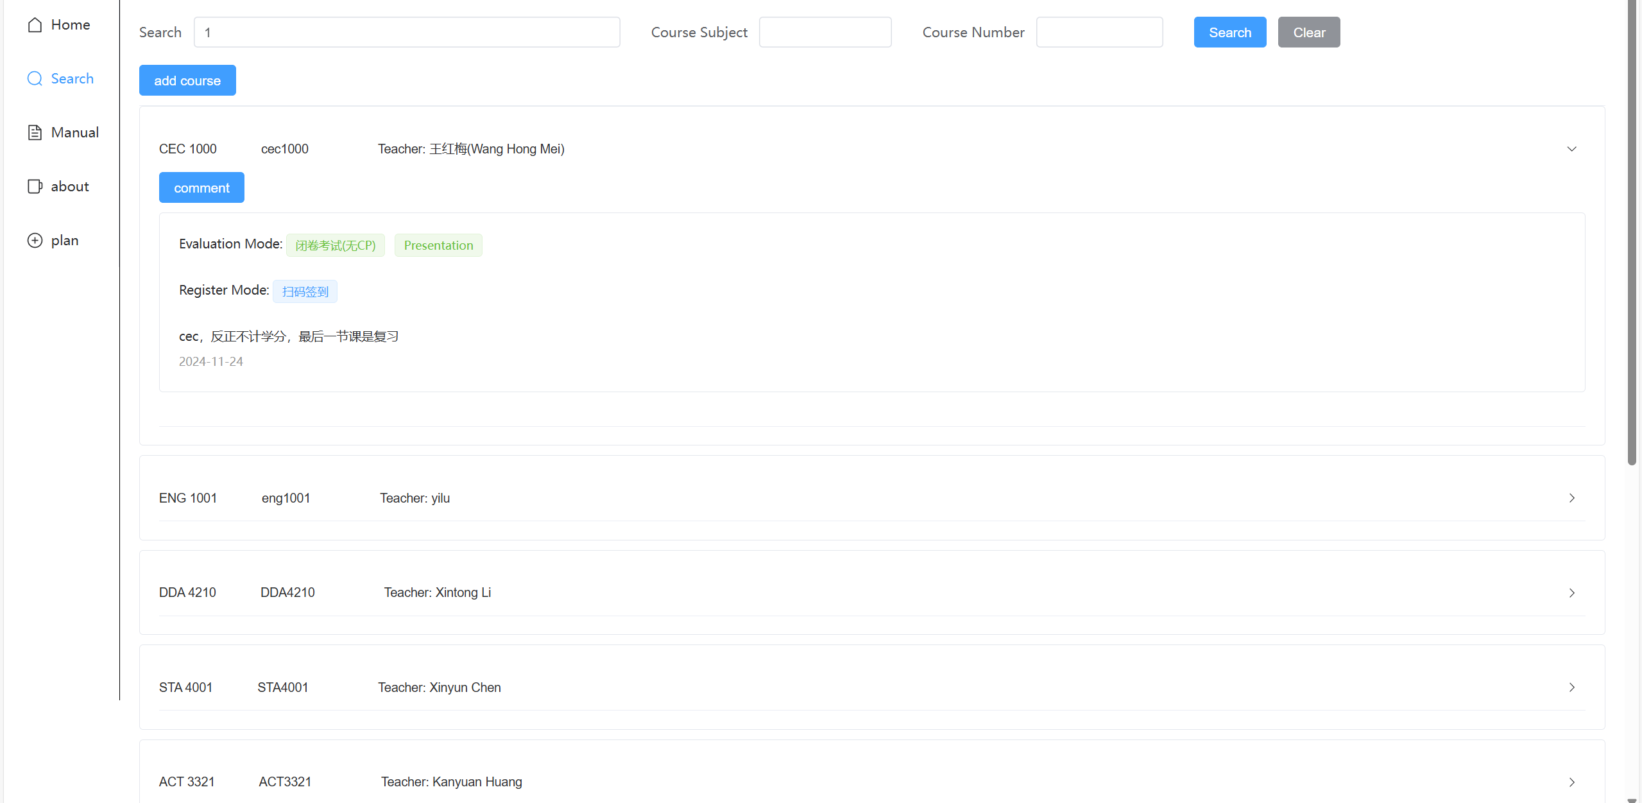1642x803 pixels.
Task: Click the comment button under CEC 1000
Action: point(201,188)
